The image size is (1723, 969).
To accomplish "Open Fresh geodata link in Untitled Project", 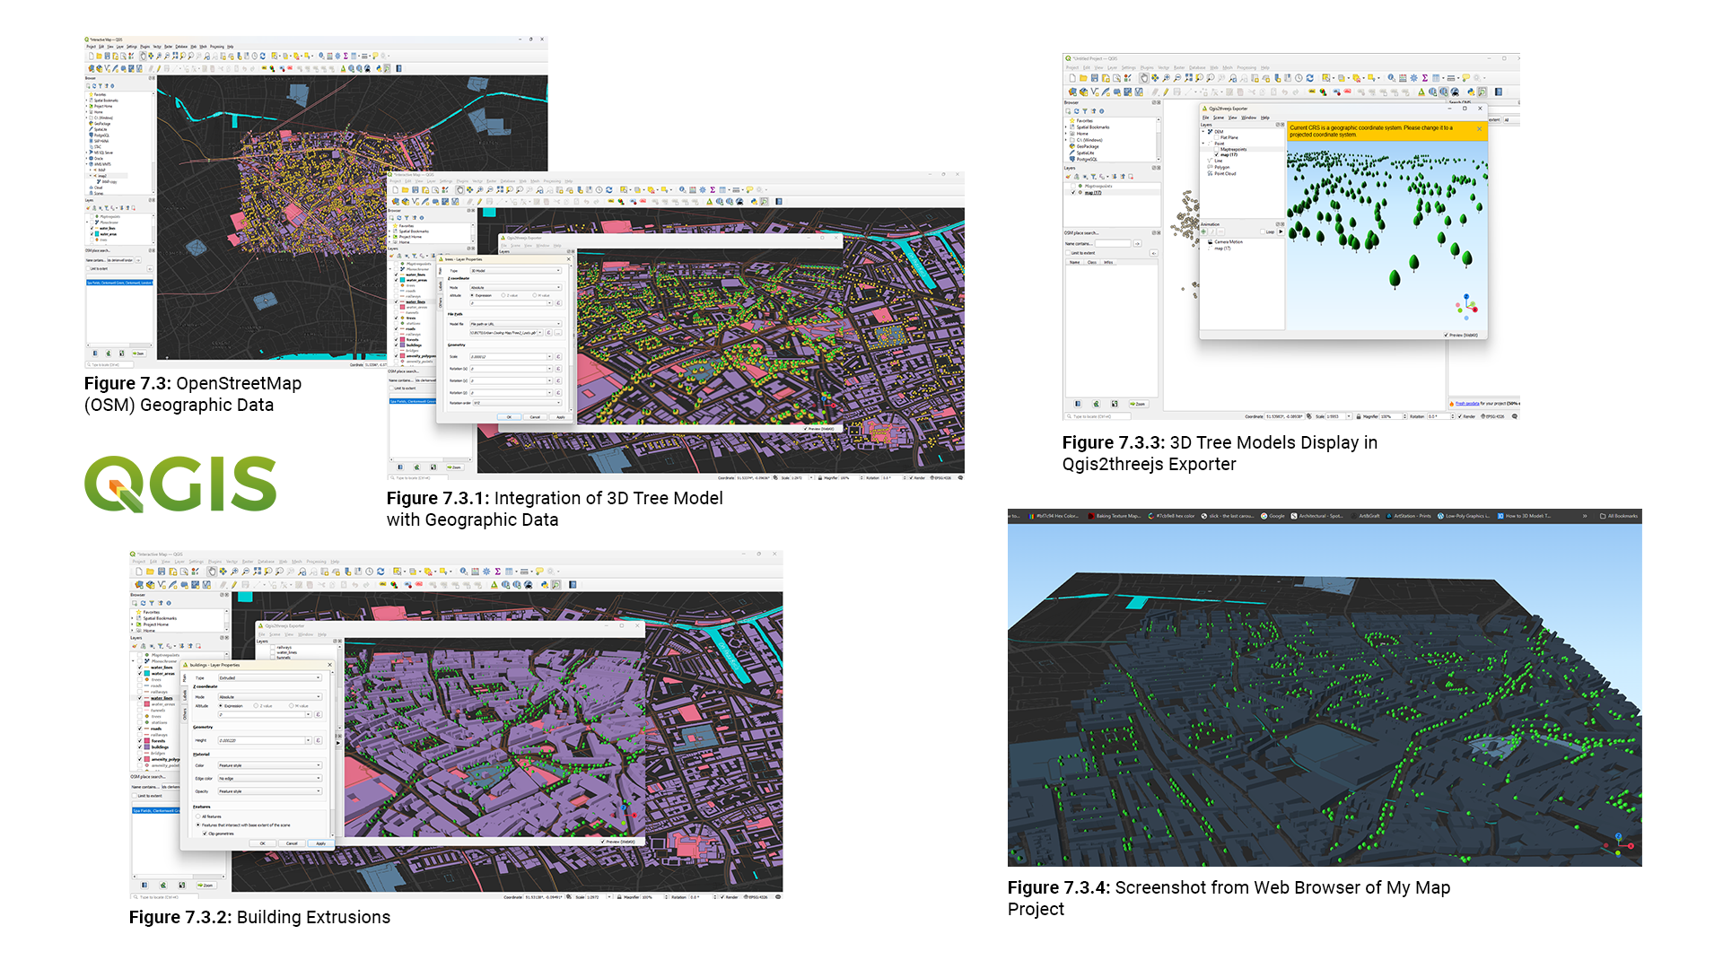I will click(1467, 404).
